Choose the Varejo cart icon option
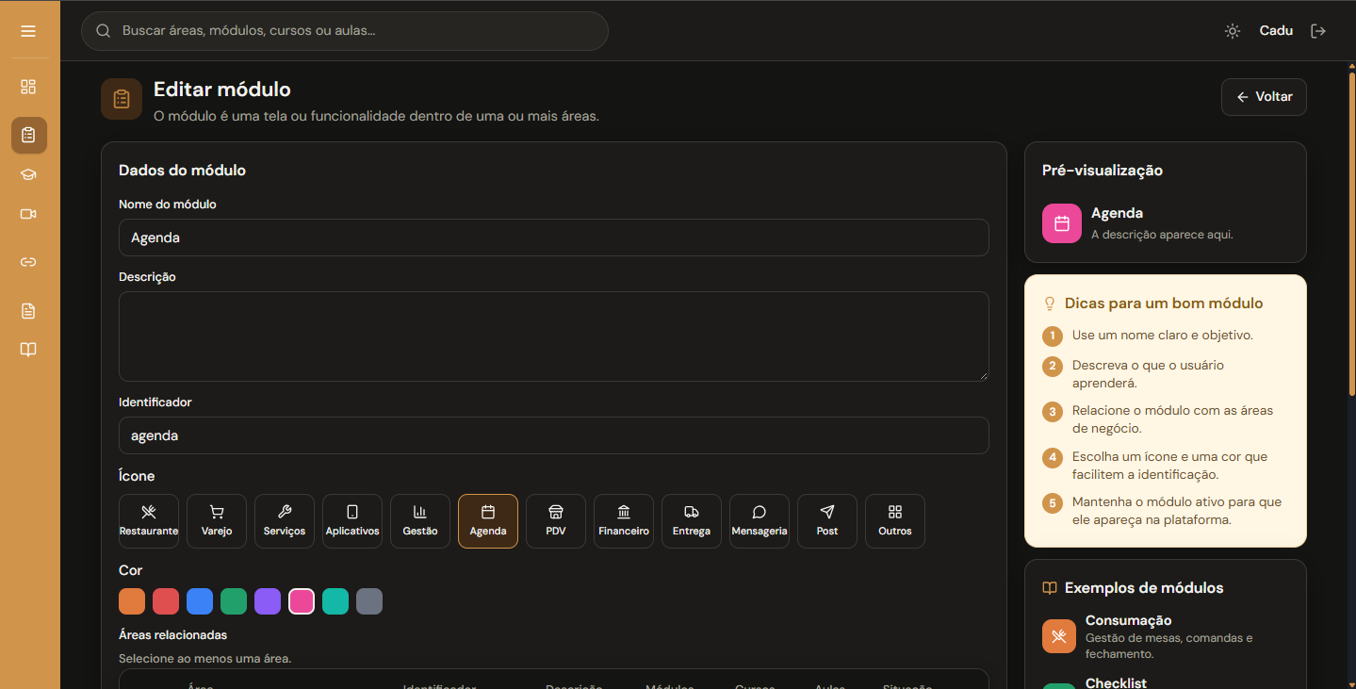This screenshot has height=689, width=1356. coord(217,521)
